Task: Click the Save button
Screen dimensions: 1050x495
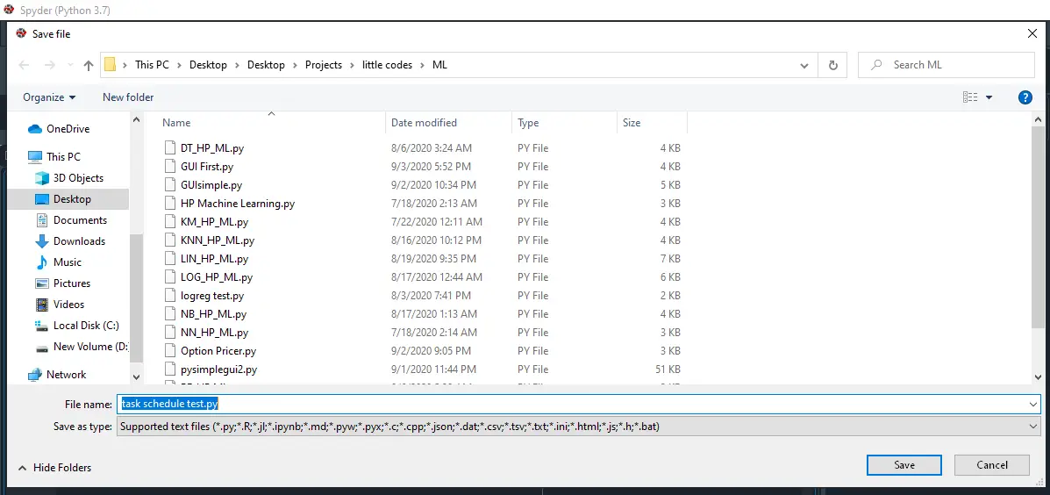Action: click(904, 465)
